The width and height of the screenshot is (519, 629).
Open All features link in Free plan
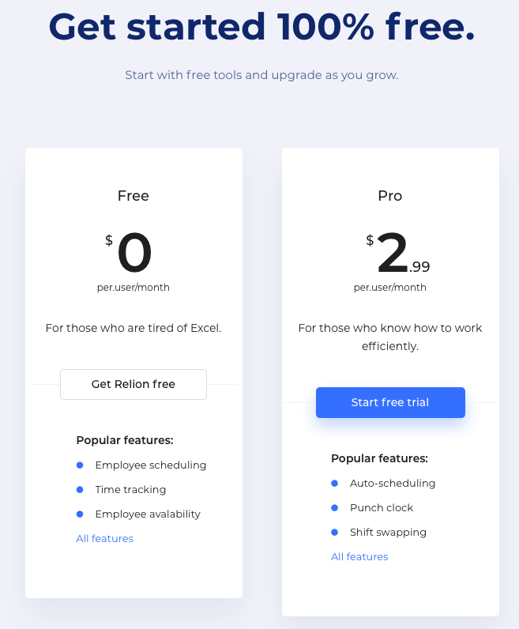click(105, 538)
